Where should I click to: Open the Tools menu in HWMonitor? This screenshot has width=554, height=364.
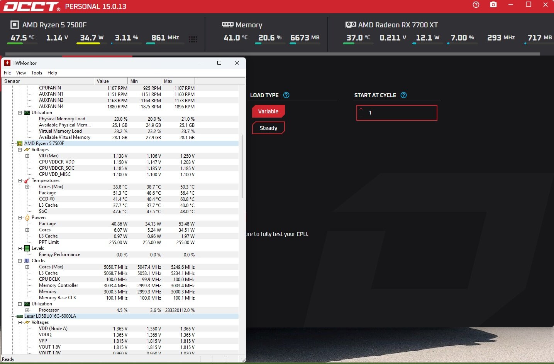coord(37,73)
